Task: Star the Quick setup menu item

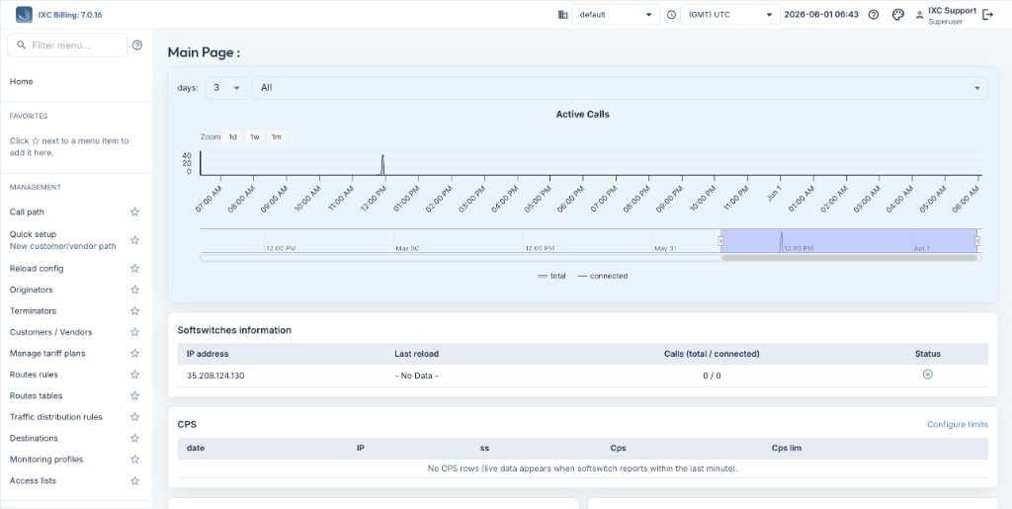Action: click(x=134, y=240)
